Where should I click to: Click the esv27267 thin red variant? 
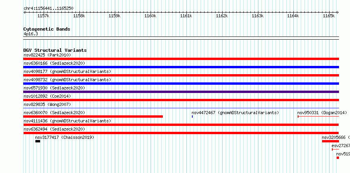tap(335, 149)
